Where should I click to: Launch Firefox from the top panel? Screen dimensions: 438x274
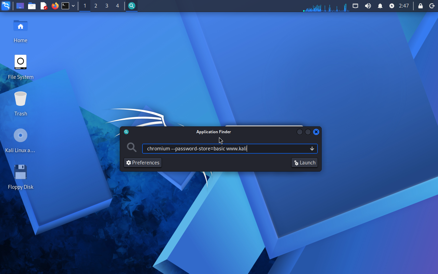pos(55,6)
